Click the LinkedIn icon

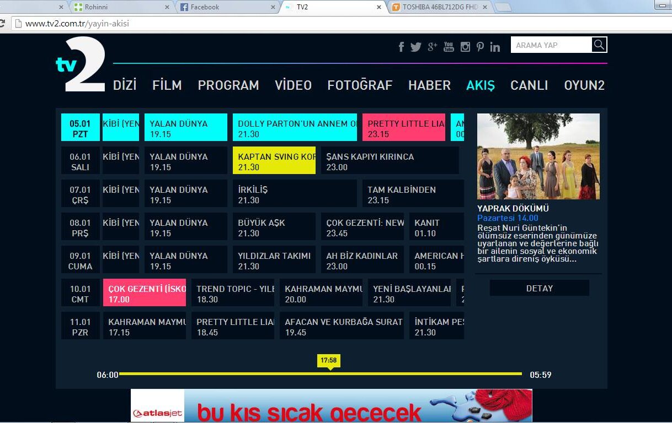click(495, 47)
